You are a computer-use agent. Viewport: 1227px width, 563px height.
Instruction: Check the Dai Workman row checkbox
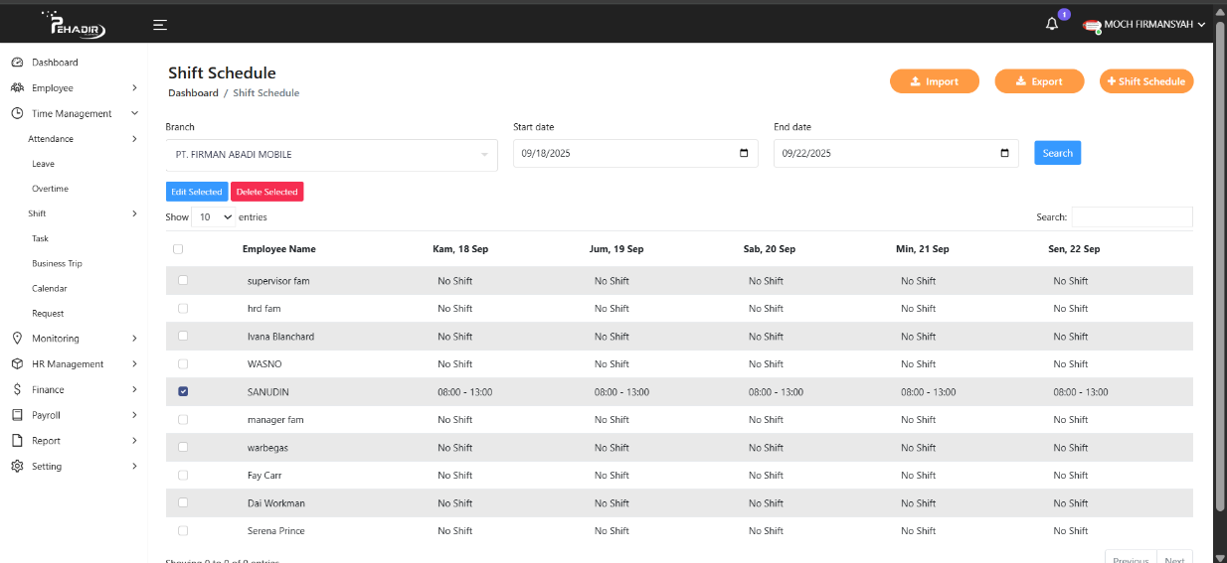coord(183,502)
